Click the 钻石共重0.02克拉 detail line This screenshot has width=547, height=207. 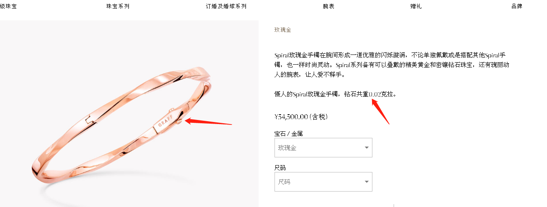pyautogui.click(x=335, y=94)
